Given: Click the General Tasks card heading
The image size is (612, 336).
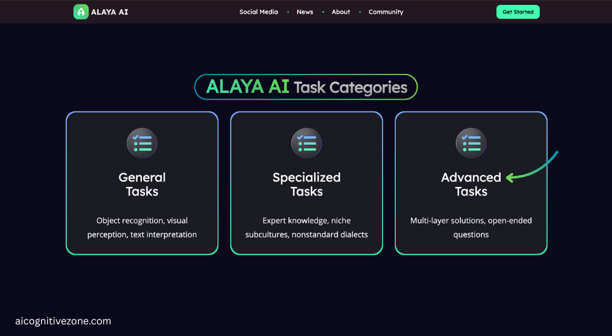Looking at the screenshot, I should (142, 184).
